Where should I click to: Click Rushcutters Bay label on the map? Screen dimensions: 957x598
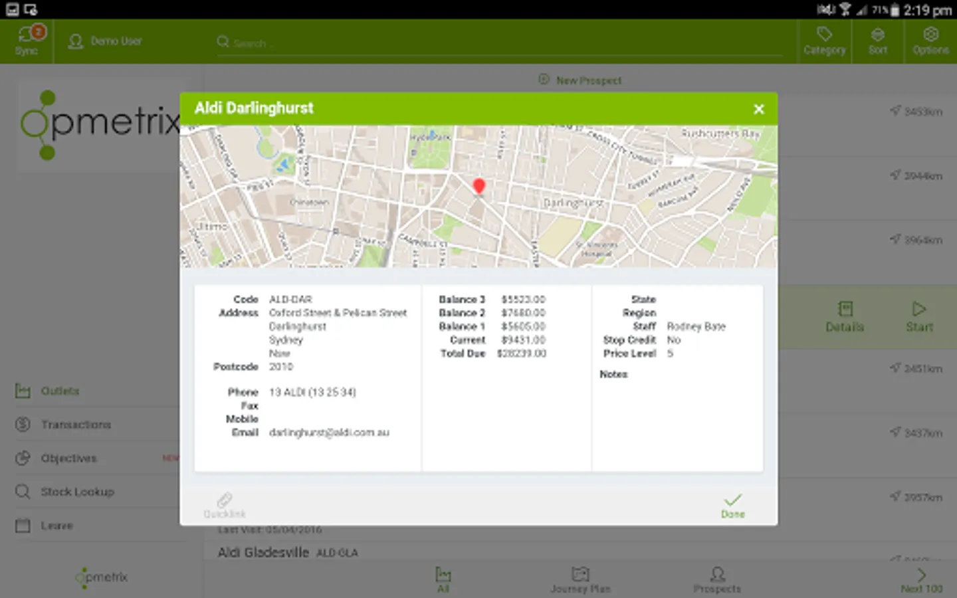pos(720,134)
